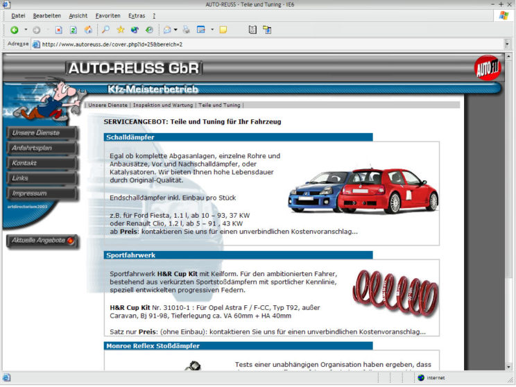Click the running mechanic cartoon image

point(49,98)
